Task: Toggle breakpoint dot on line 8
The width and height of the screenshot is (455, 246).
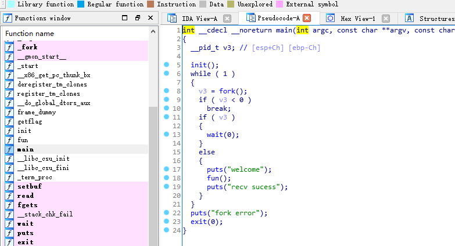Action: point(166,91)
